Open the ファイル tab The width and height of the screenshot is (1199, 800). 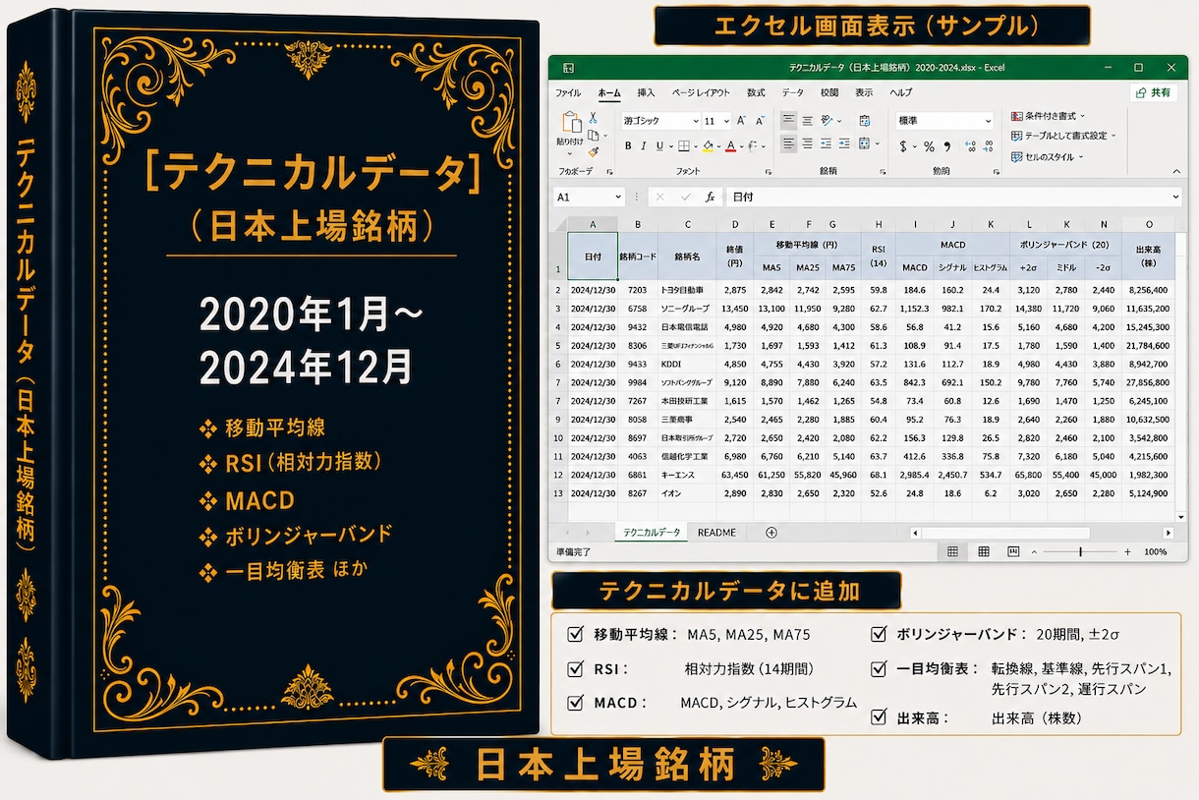pyautogui.click(x=568, y=92)
